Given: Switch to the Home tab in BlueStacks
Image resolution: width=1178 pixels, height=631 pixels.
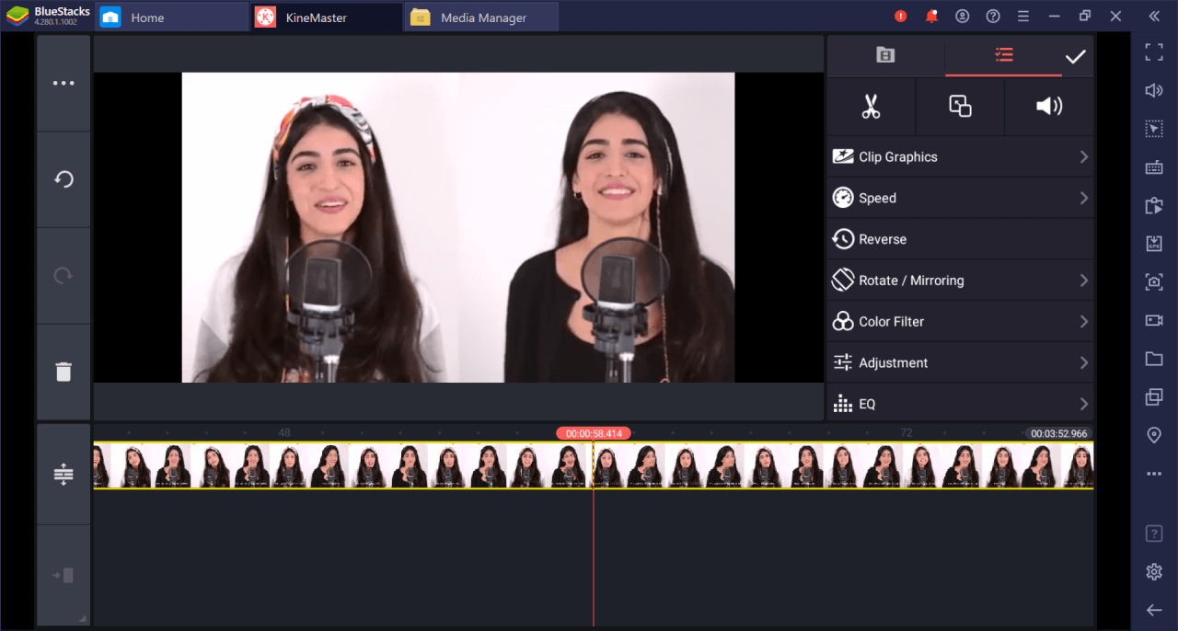Looking at the screenshot, I should click(170, 17).
